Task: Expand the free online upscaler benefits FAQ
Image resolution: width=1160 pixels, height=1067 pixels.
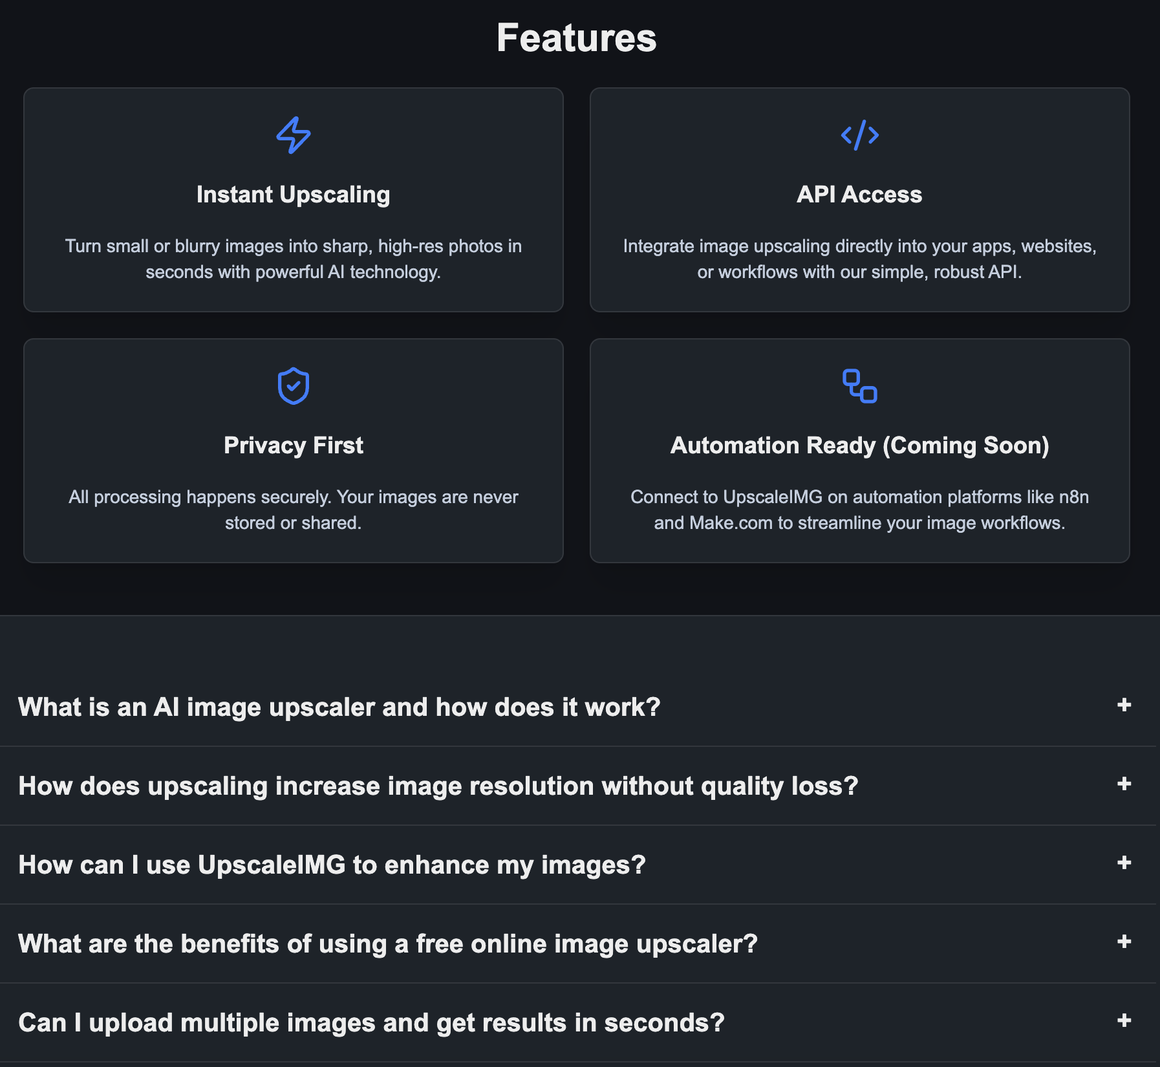Action: [x=387, y=943]
